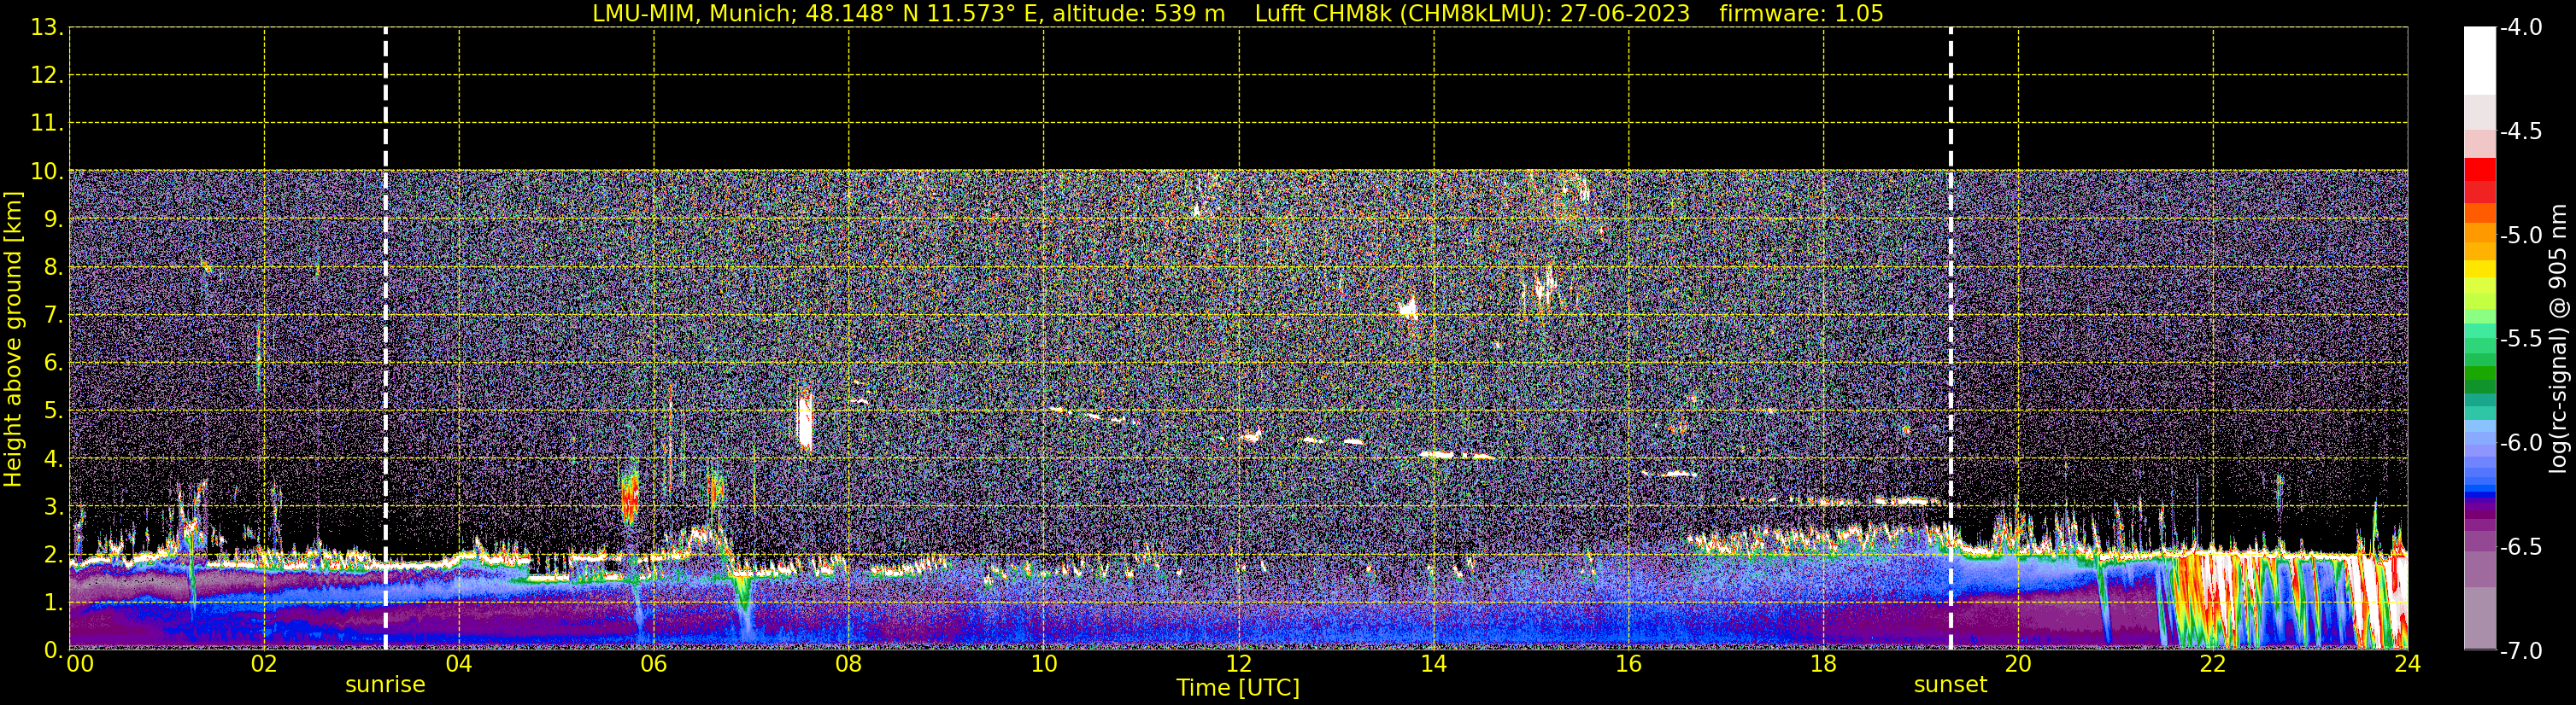Viewport: 2576px width, 705px height.
Task: Click the height axis label '10.'
Action: (47, 172)
